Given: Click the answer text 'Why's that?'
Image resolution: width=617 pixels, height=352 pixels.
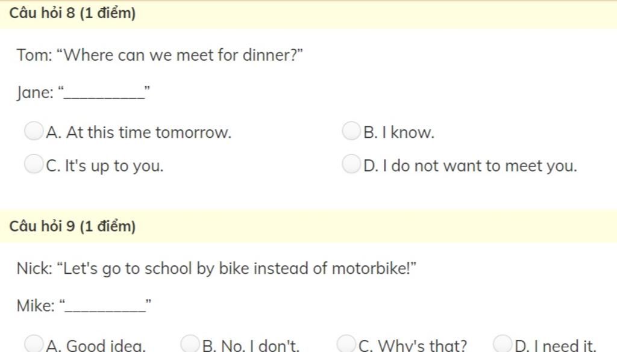Looking at the screenshot, I should point(422,345).
